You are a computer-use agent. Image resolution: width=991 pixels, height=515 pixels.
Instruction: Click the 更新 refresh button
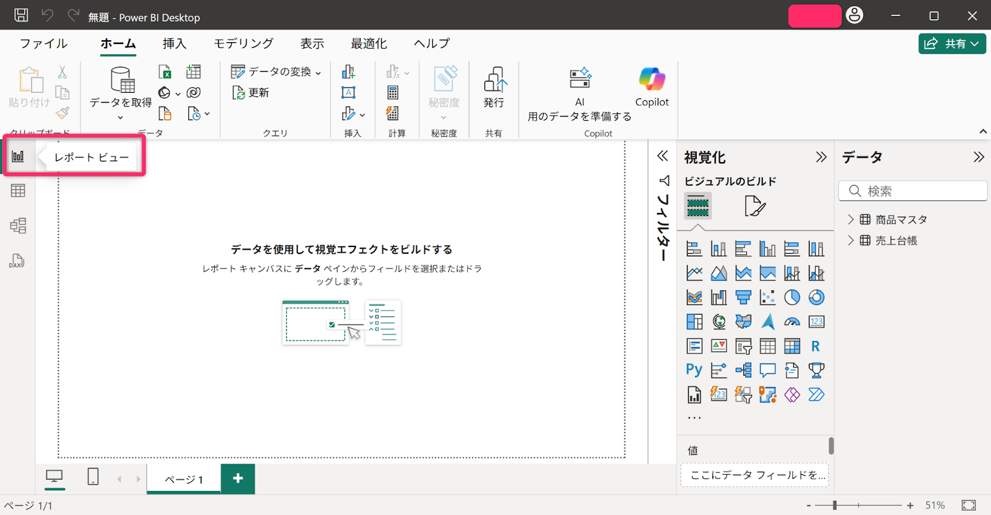(x=251, y=93)
